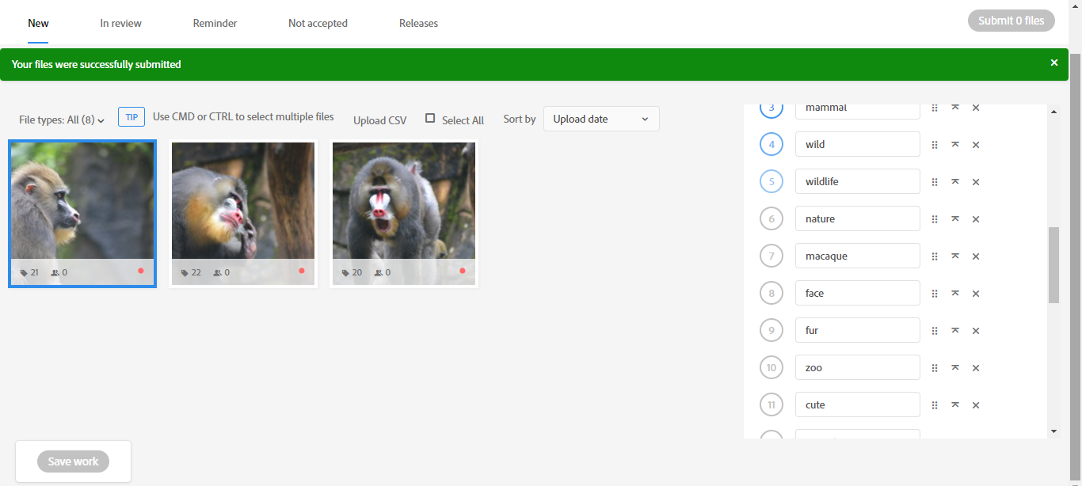The height and width of the screenshot is (486, 1082).
Task: Open the Sort by Upload date dropdown
Action: 601,119
